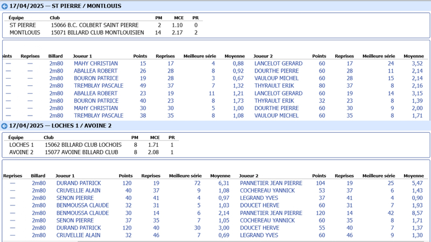
Task: Select the AVOINE 2 team cell under Équipe
Action: coord(21,152)
